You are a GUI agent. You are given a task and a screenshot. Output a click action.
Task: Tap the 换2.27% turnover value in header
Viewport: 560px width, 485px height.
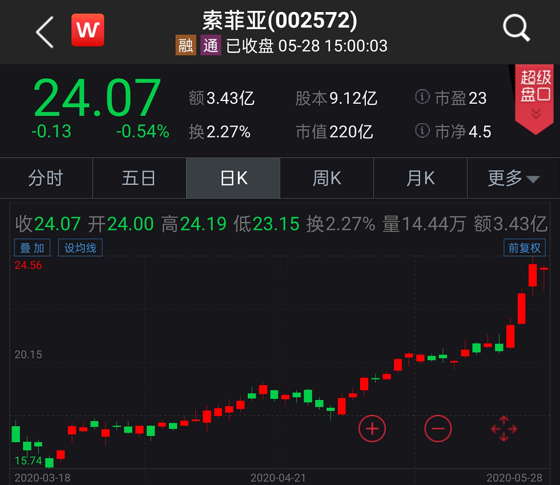[x=220, y=132]
